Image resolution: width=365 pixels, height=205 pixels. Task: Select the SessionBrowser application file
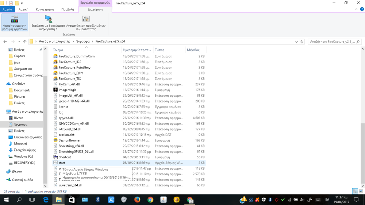click(x=69, y=140)
